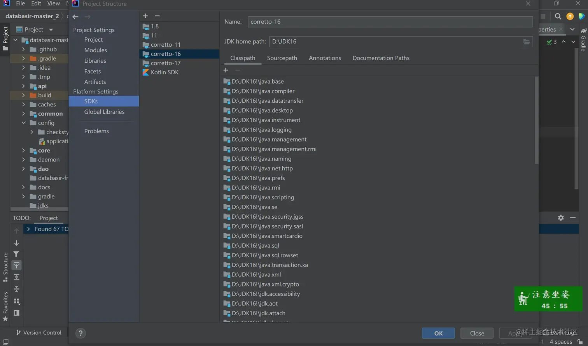Open the Project Structure help button

pos(80,333)
